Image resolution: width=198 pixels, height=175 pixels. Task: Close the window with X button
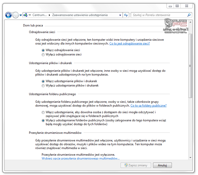[x=187, y=6]
